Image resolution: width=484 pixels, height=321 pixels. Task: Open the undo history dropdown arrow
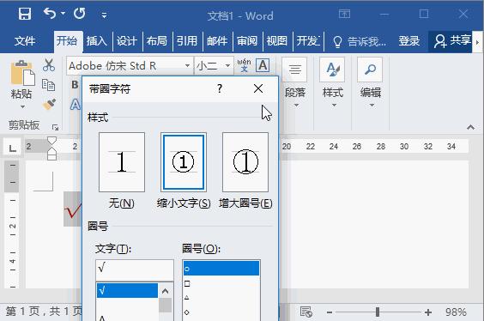[63, 14]
